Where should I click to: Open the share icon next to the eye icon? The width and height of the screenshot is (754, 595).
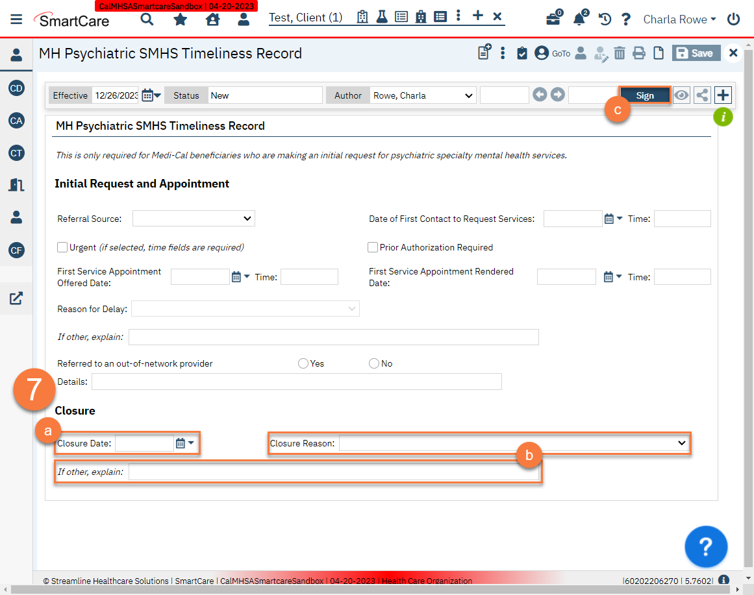(x=701, y=95)
